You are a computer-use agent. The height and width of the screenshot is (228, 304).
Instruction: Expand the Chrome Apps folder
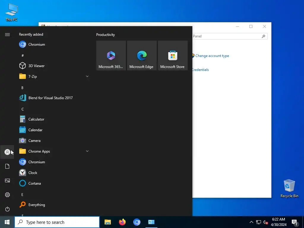(54, 151)
